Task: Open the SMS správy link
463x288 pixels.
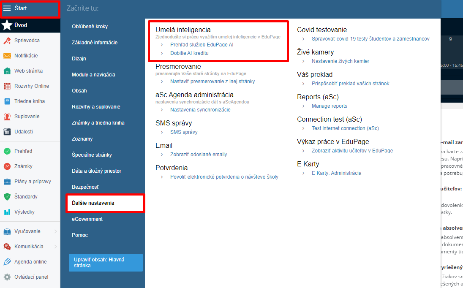Action: 184,132
